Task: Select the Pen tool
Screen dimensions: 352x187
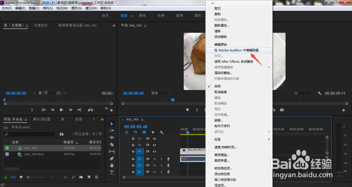Action: [112, 158]
